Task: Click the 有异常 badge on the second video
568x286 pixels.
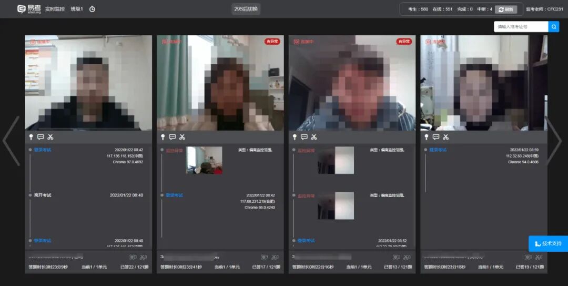Action: point(272,42)
